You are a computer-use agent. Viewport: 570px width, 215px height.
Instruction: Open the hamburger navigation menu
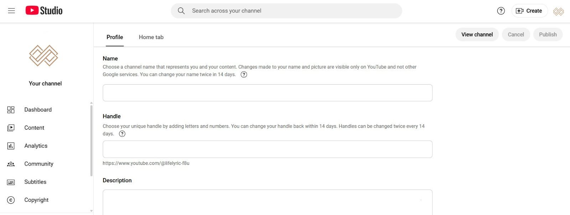point(11,11)
